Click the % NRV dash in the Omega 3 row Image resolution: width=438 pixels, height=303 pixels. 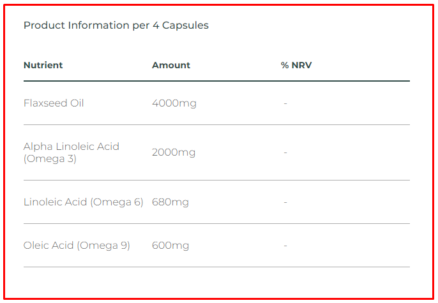pos(285,152)
